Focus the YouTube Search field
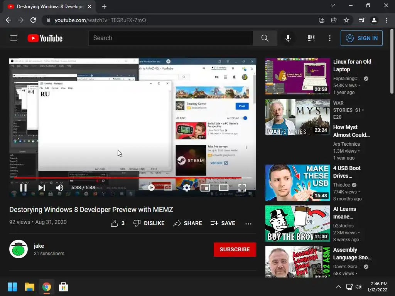Image resolution: width=395 pixels, height=296 pixels. (x=170, y=38)
